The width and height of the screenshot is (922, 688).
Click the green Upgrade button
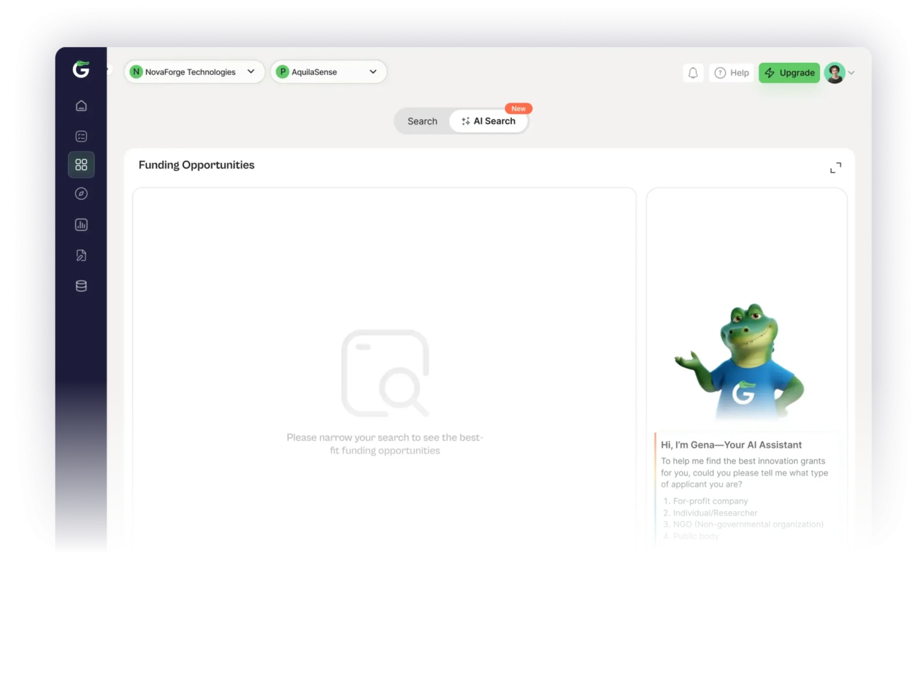point(789,73)
